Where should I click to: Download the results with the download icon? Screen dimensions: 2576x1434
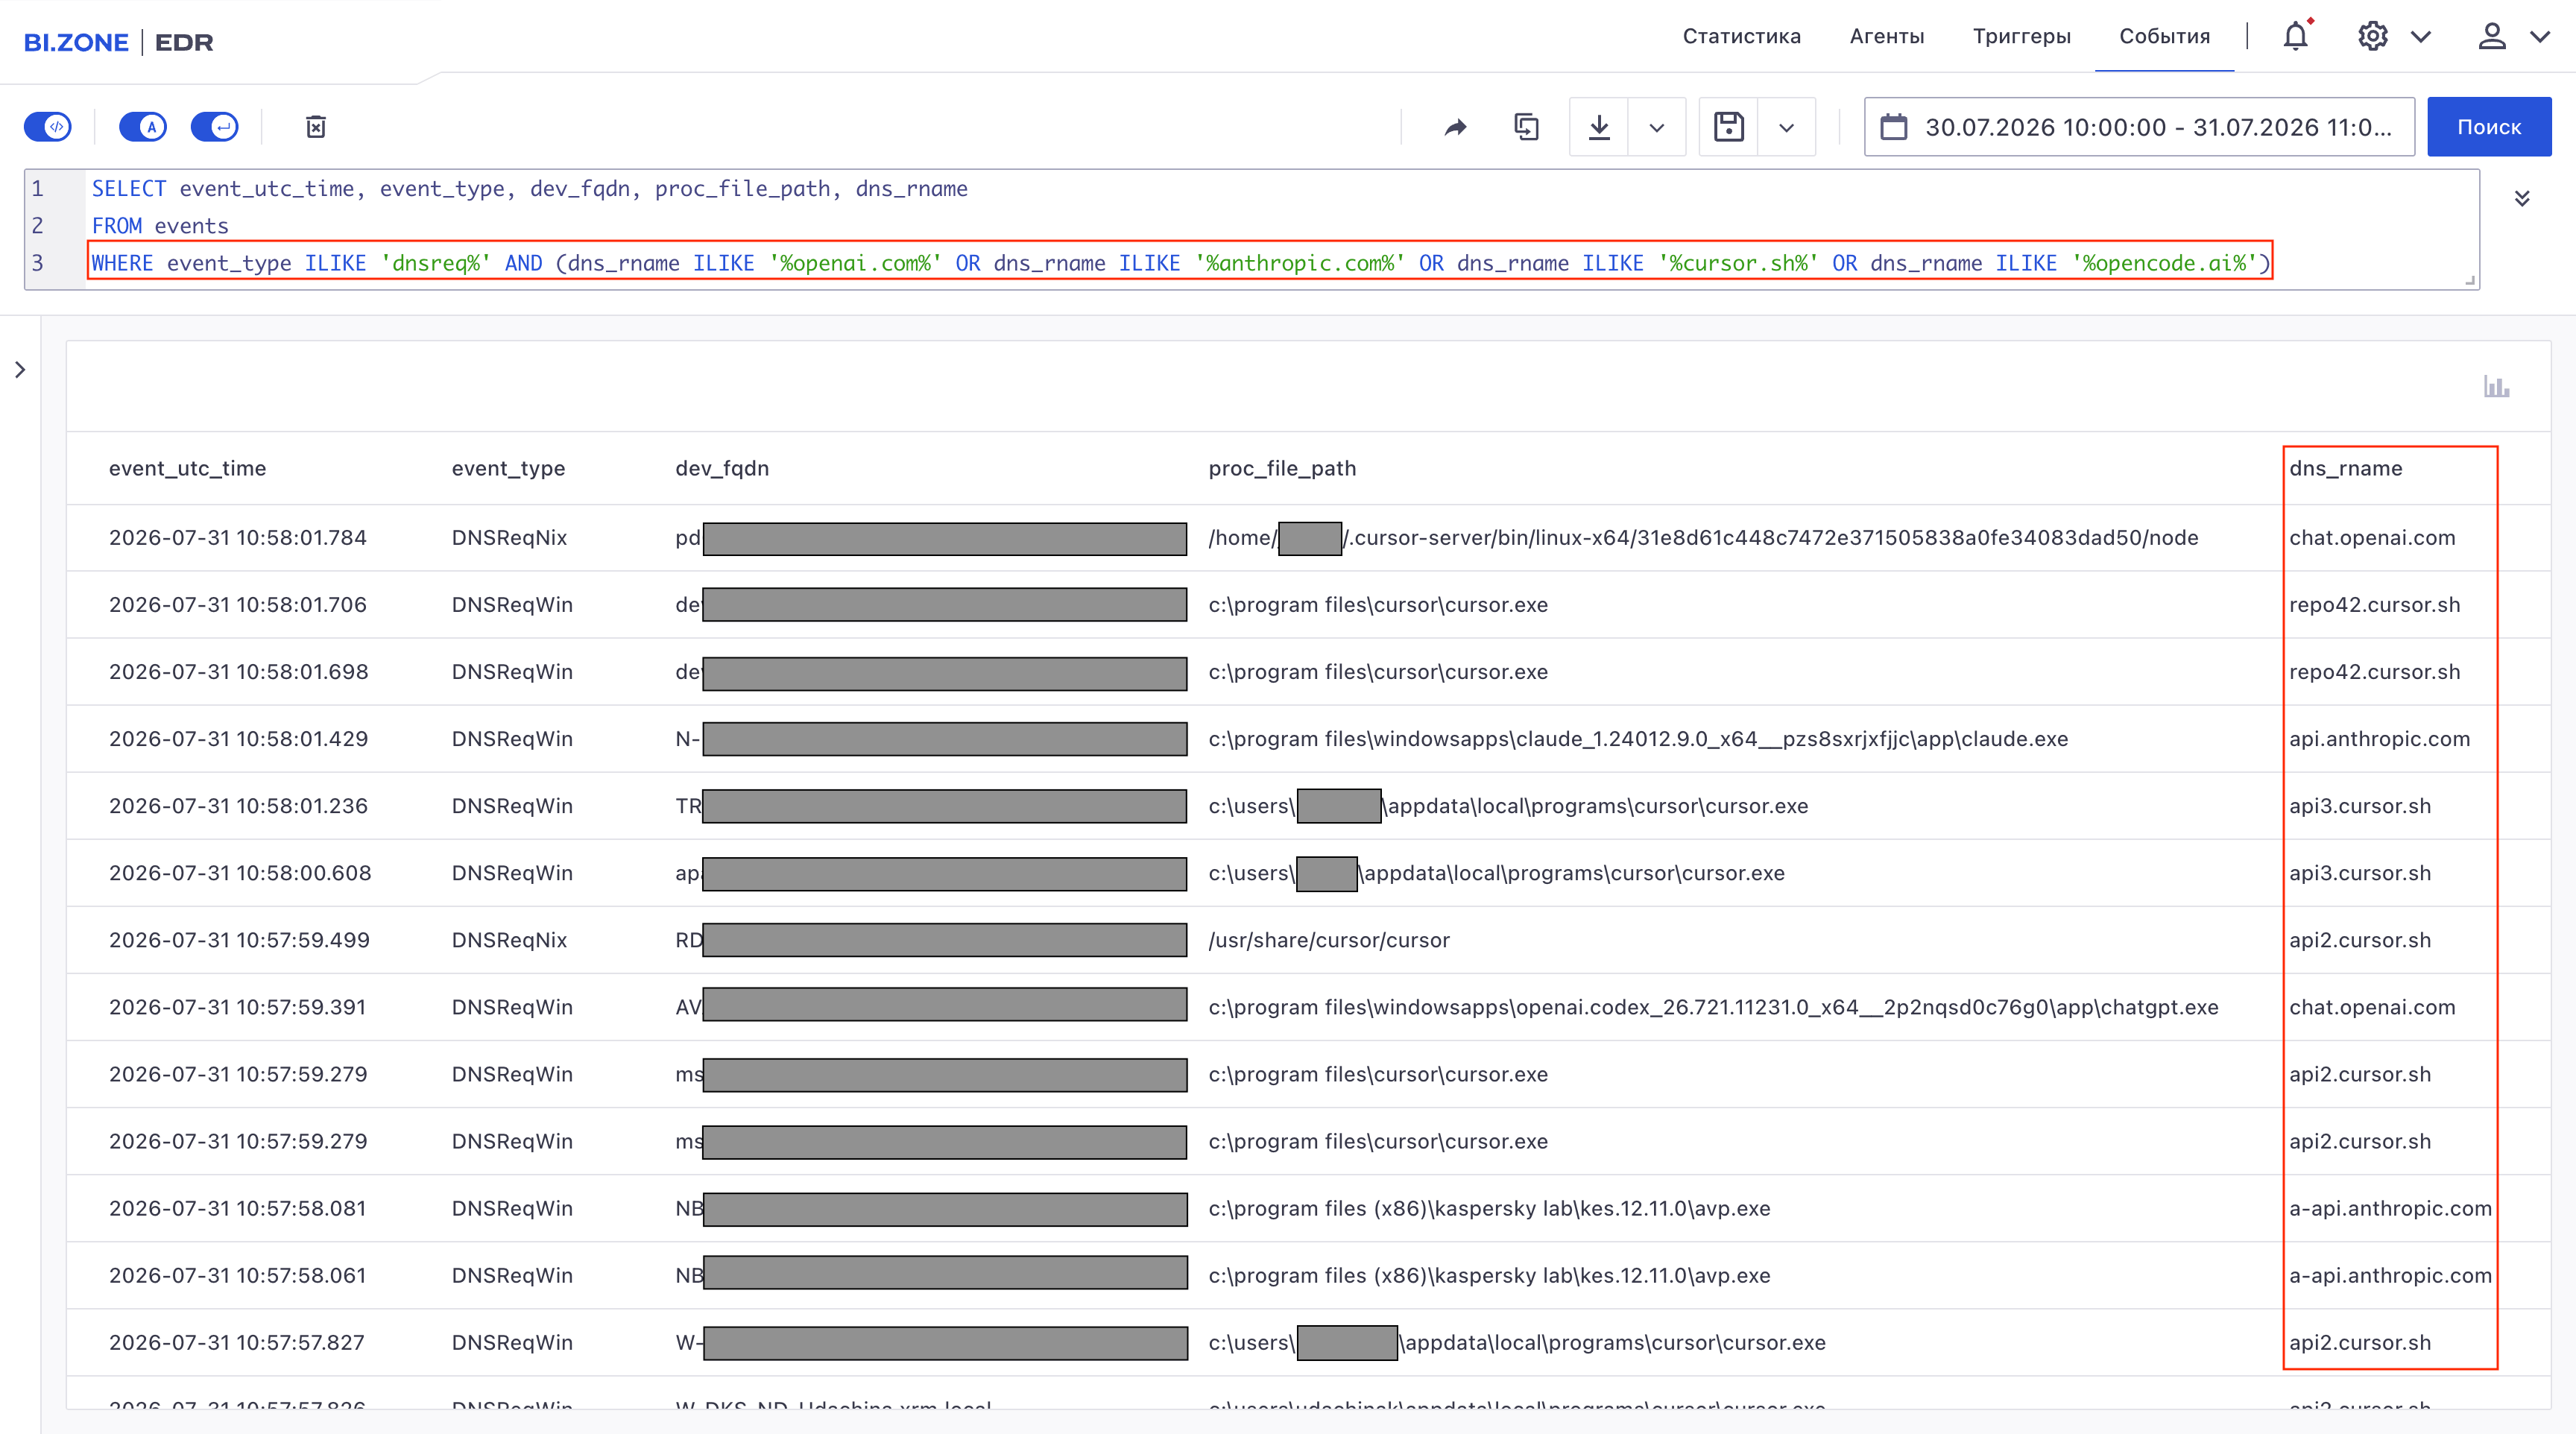(1599, 127)
